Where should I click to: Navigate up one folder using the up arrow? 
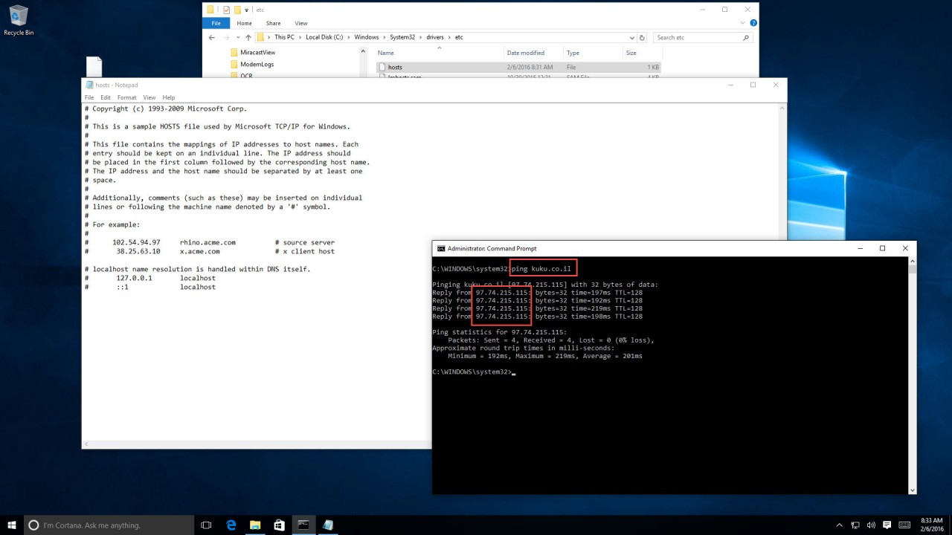[248, 37]
